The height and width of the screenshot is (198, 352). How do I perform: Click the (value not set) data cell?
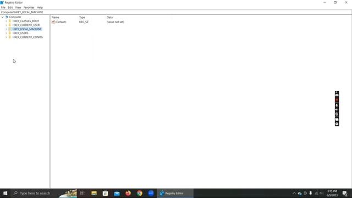(116, 22)
